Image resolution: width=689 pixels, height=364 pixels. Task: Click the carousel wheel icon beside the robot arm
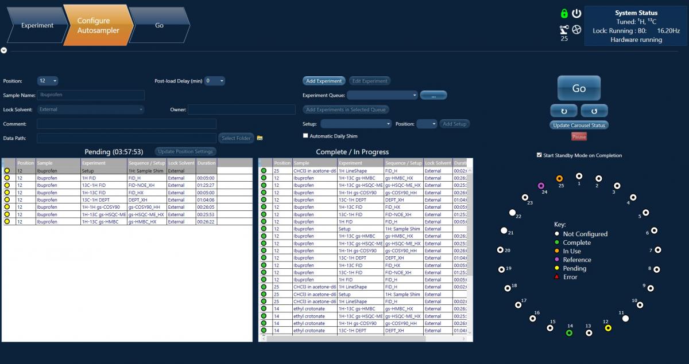point(577,29)
